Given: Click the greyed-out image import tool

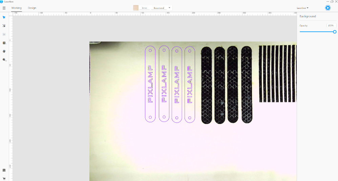Looking at the screenshot, I should pyautogui.click(x=4, y=34).
